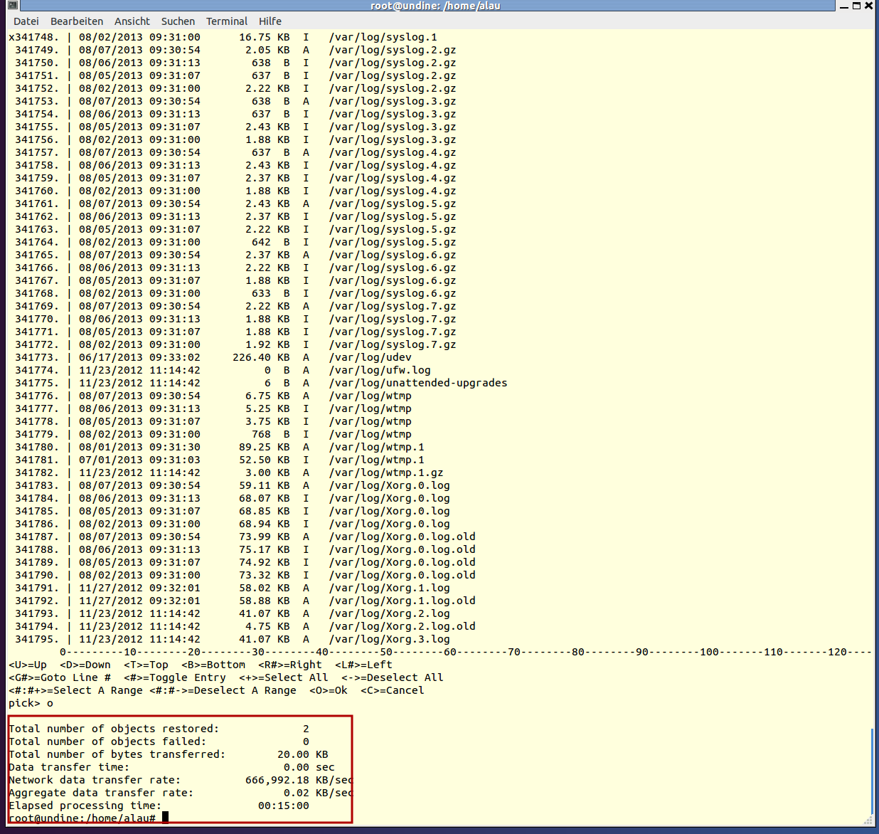Open the Ansicht menu
Screen dimensions: 879x834
point(132,21)
